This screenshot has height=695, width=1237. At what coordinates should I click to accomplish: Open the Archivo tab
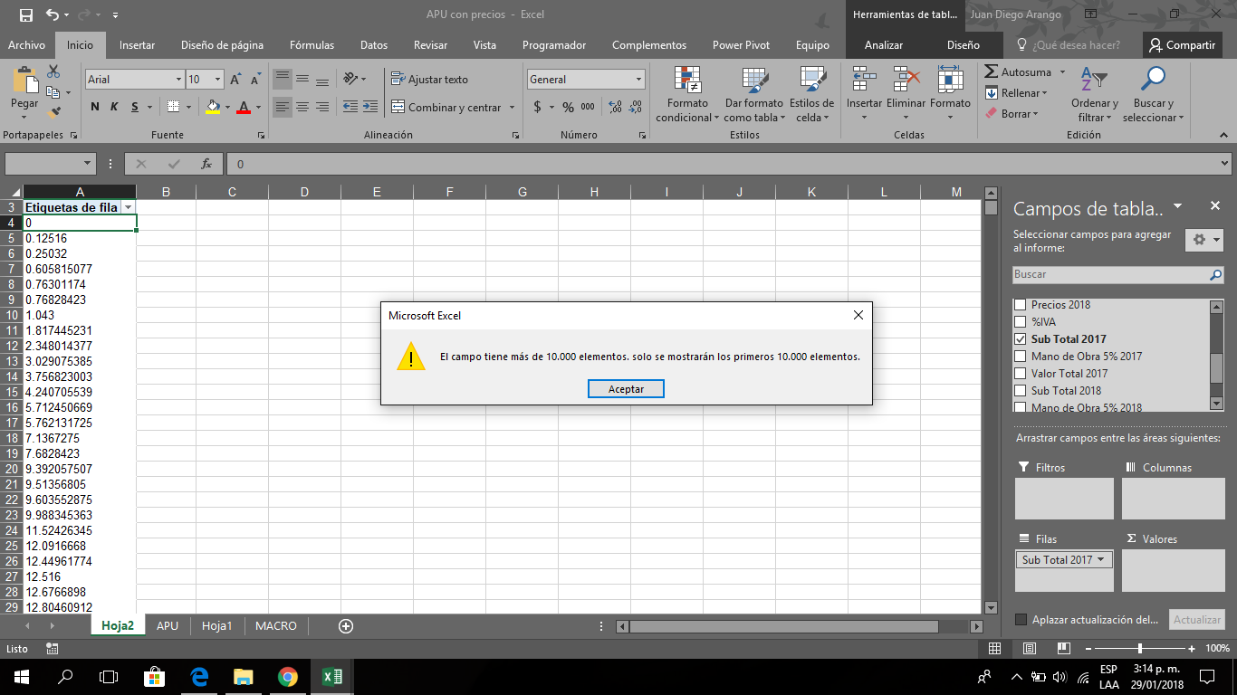tap(26, 45)
